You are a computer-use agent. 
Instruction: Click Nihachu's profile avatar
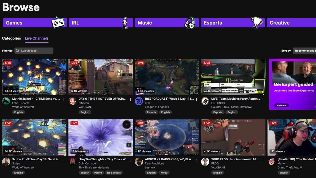(72, 101)
